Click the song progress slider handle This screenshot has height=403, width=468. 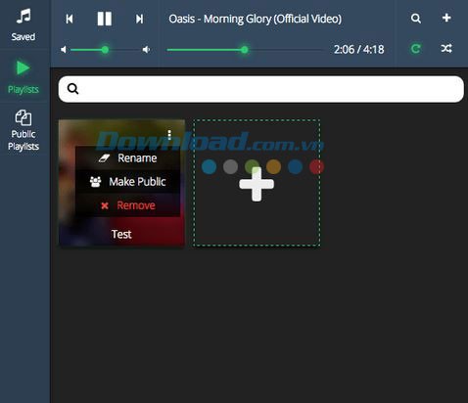click(x=245, y=50)
